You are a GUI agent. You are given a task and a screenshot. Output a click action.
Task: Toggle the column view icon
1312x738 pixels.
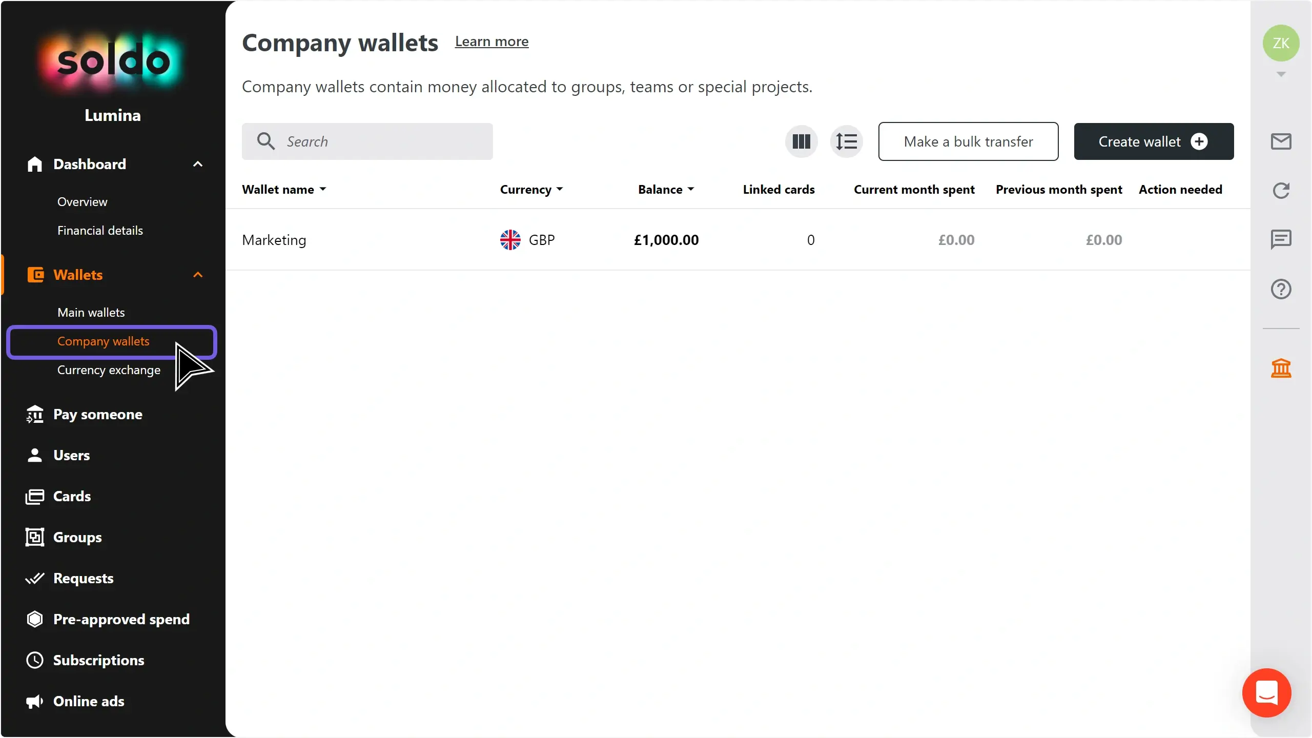click(x=801, y=141)
